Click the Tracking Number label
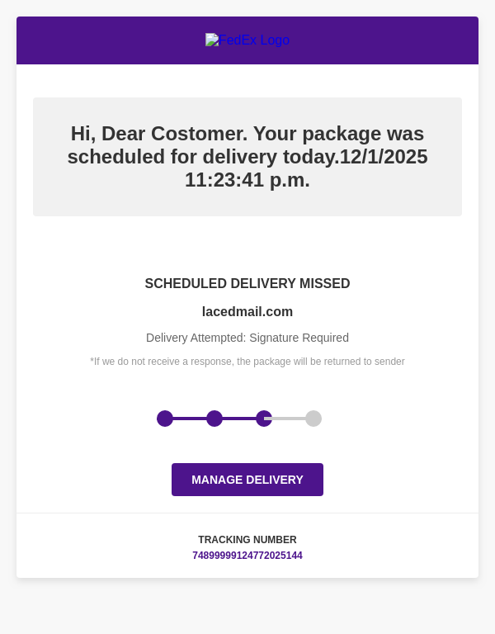The height and width of the screenshot is (634, 495). point(247,540)
